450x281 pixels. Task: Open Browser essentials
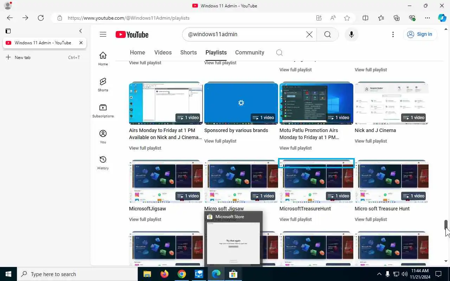point(412,18)
